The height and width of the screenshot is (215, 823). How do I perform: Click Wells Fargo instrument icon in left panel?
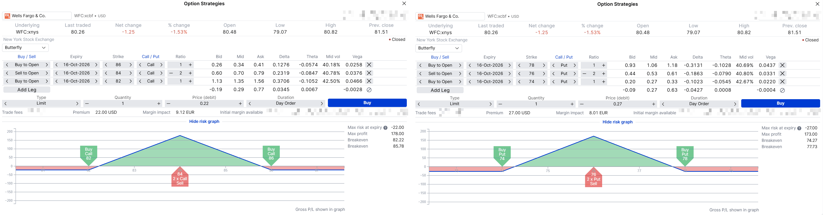7,16
